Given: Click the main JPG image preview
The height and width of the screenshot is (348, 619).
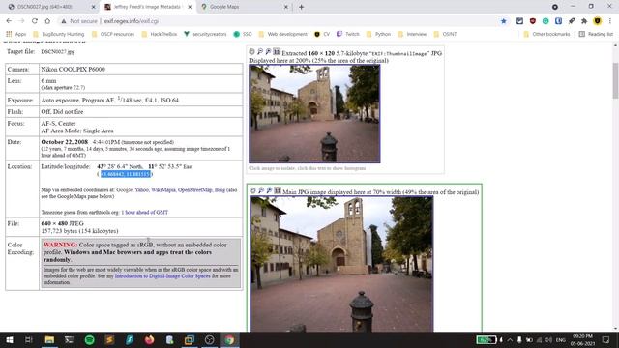Looking at the screenshot, I should click(x=341, y=264).
